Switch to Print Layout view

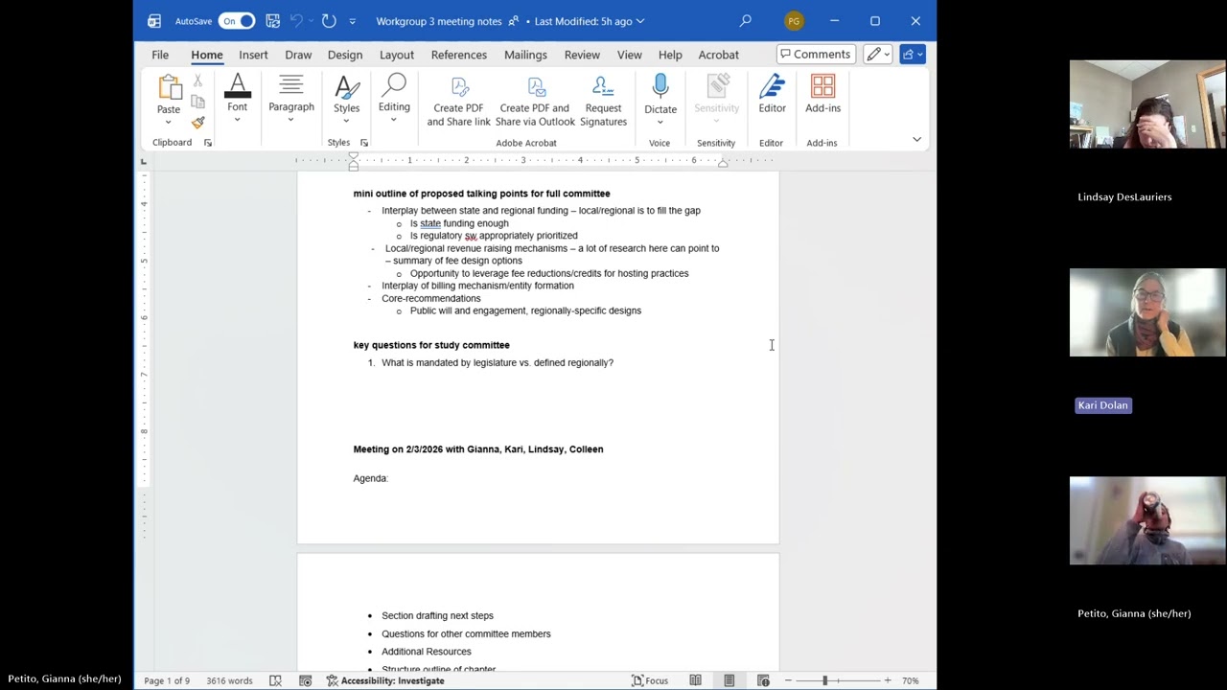tap(729, 680)
